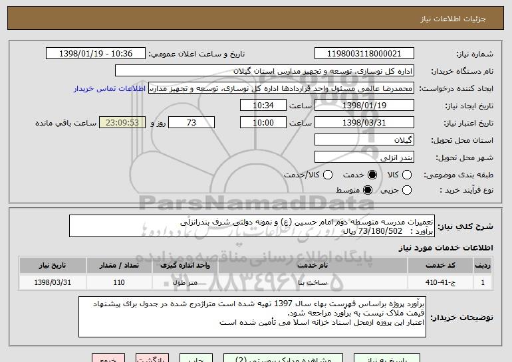512x362 pixels.
Task: Select the خدمت radio button
Action: tap(372, 175)
